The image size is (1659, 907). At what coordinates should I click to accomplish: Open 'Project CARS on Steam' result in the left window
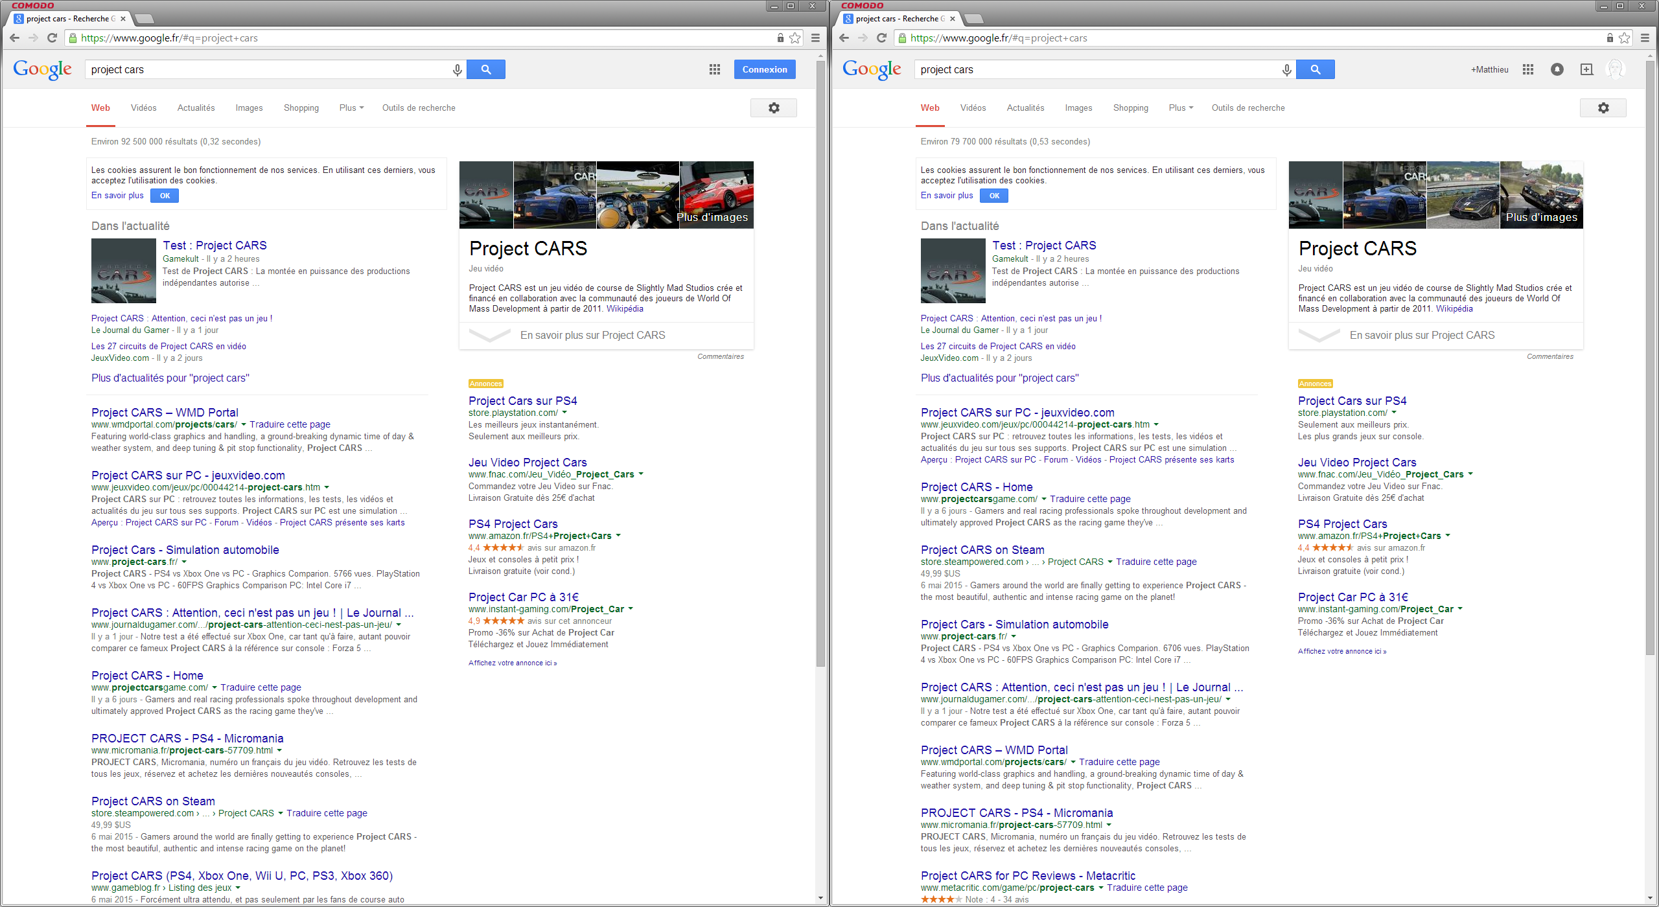153,801
